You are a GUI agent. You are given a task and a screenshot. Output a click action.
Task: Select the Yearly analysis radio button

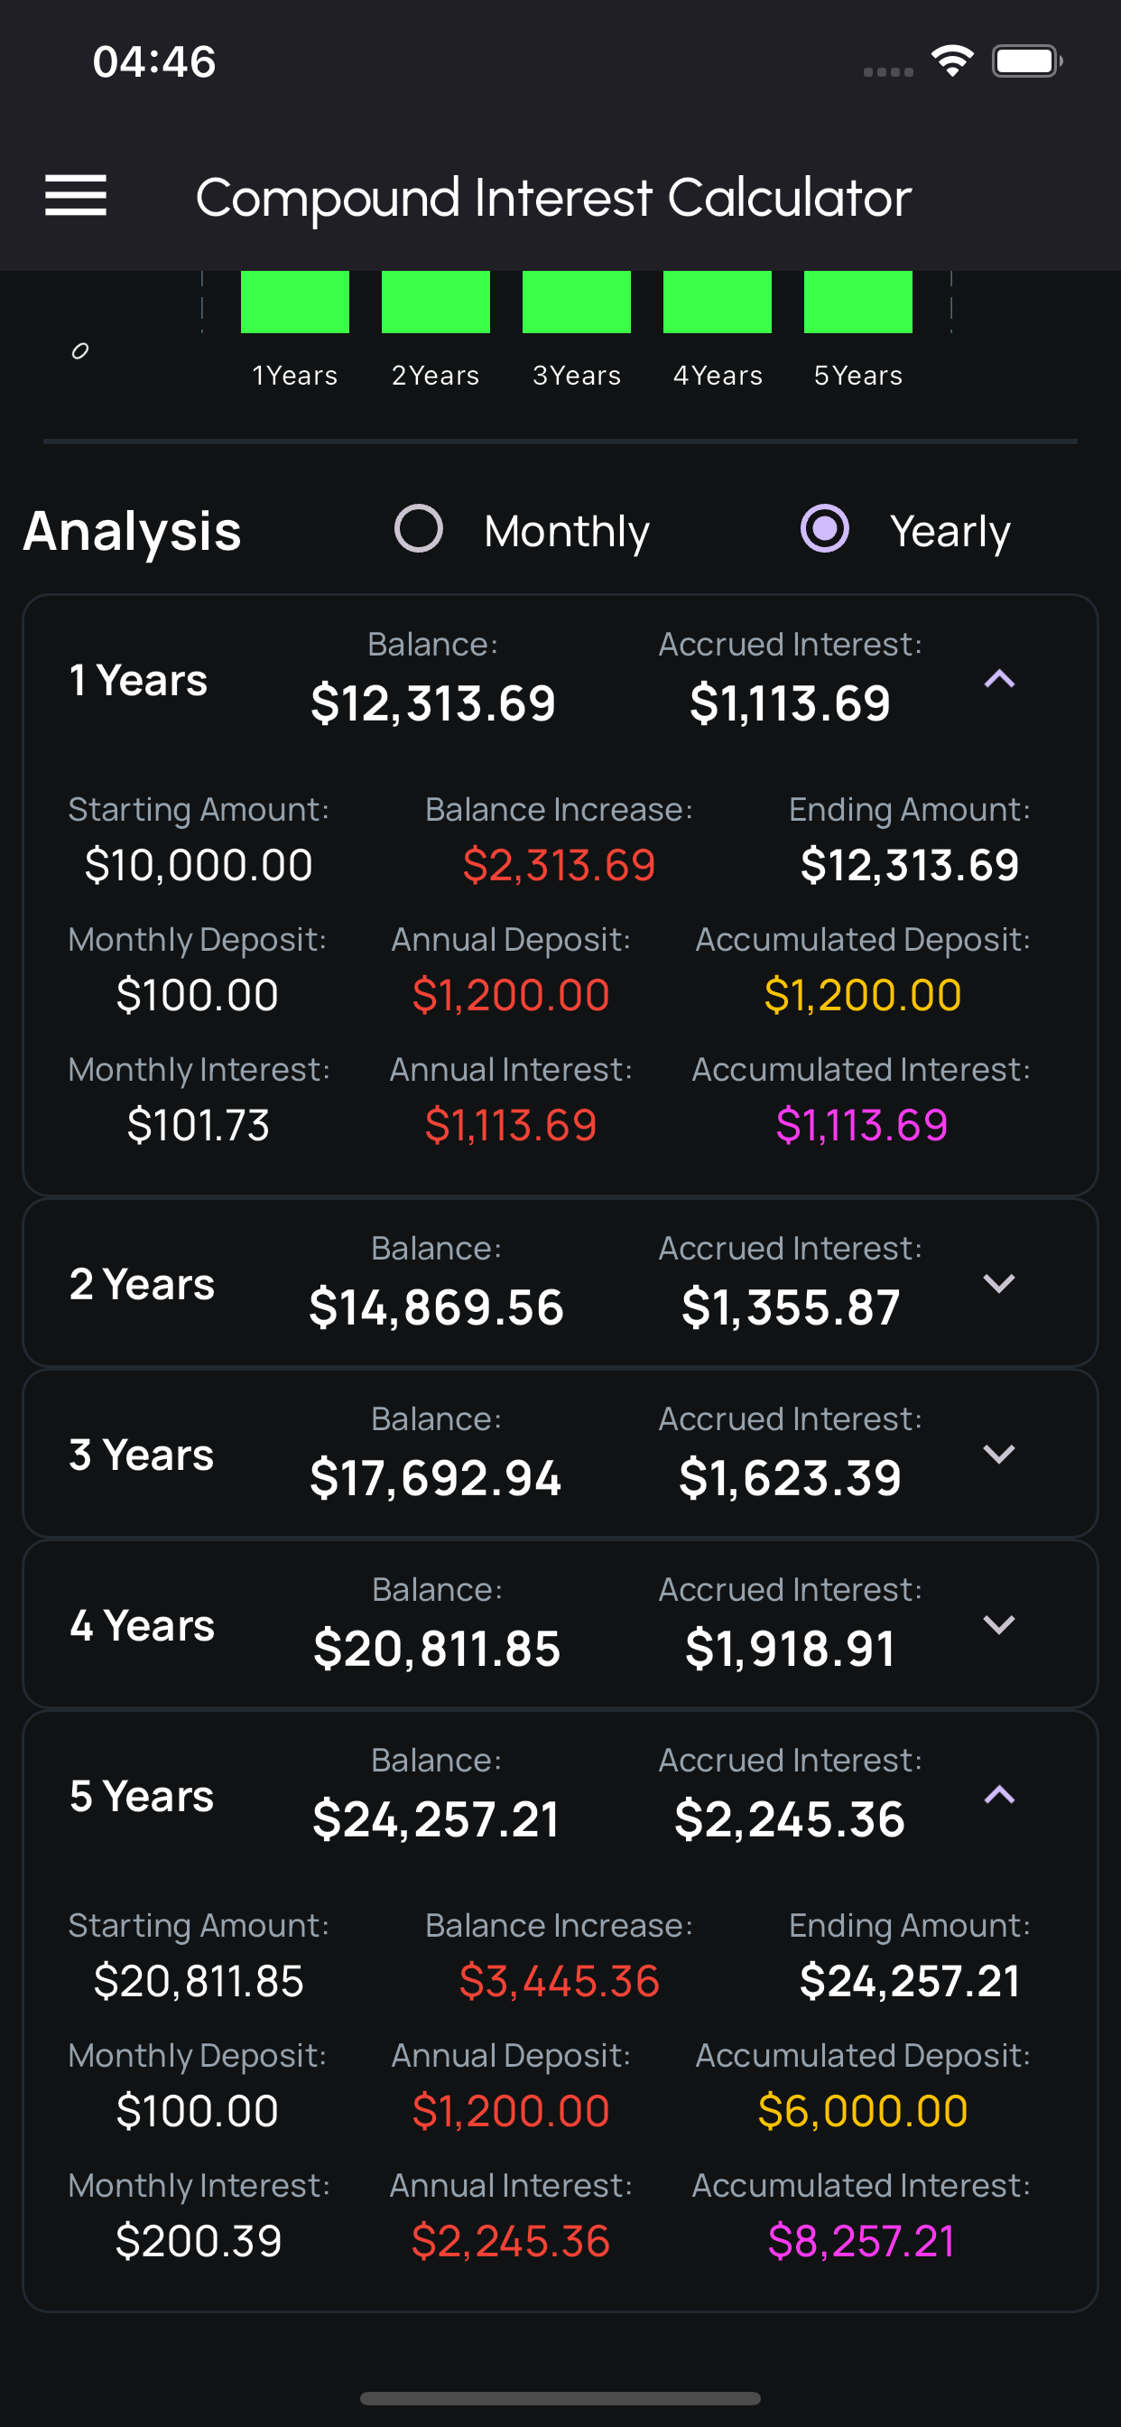tap(824, 528)
